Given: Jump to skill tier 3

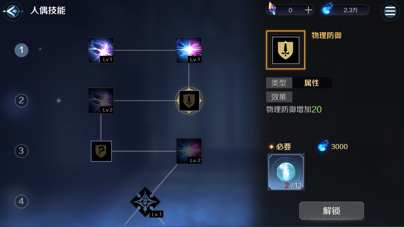Looking at the screenshot, I should click(21, 151).
